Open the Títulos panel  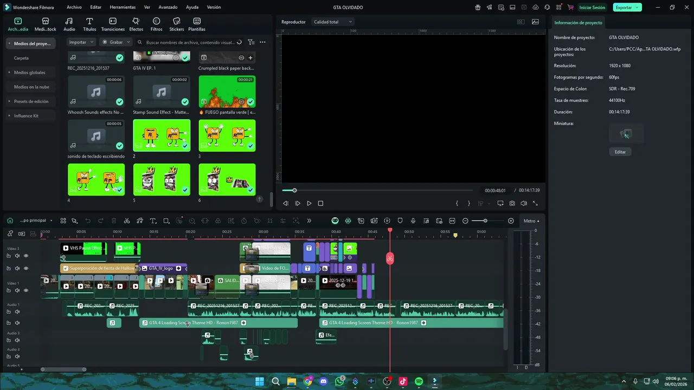89,24
